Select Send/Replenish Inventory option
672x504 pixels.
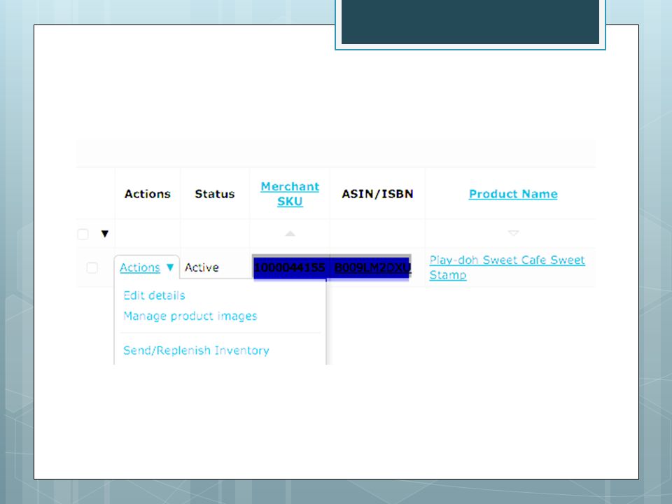(x=196, y=350)
